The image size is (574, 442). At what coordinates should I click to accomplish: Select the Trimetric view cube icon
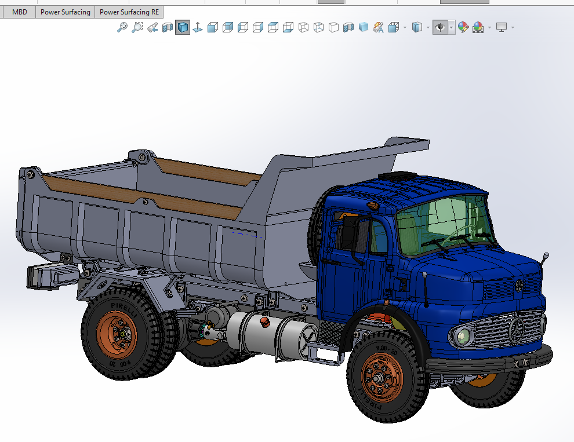click(318, 27)
